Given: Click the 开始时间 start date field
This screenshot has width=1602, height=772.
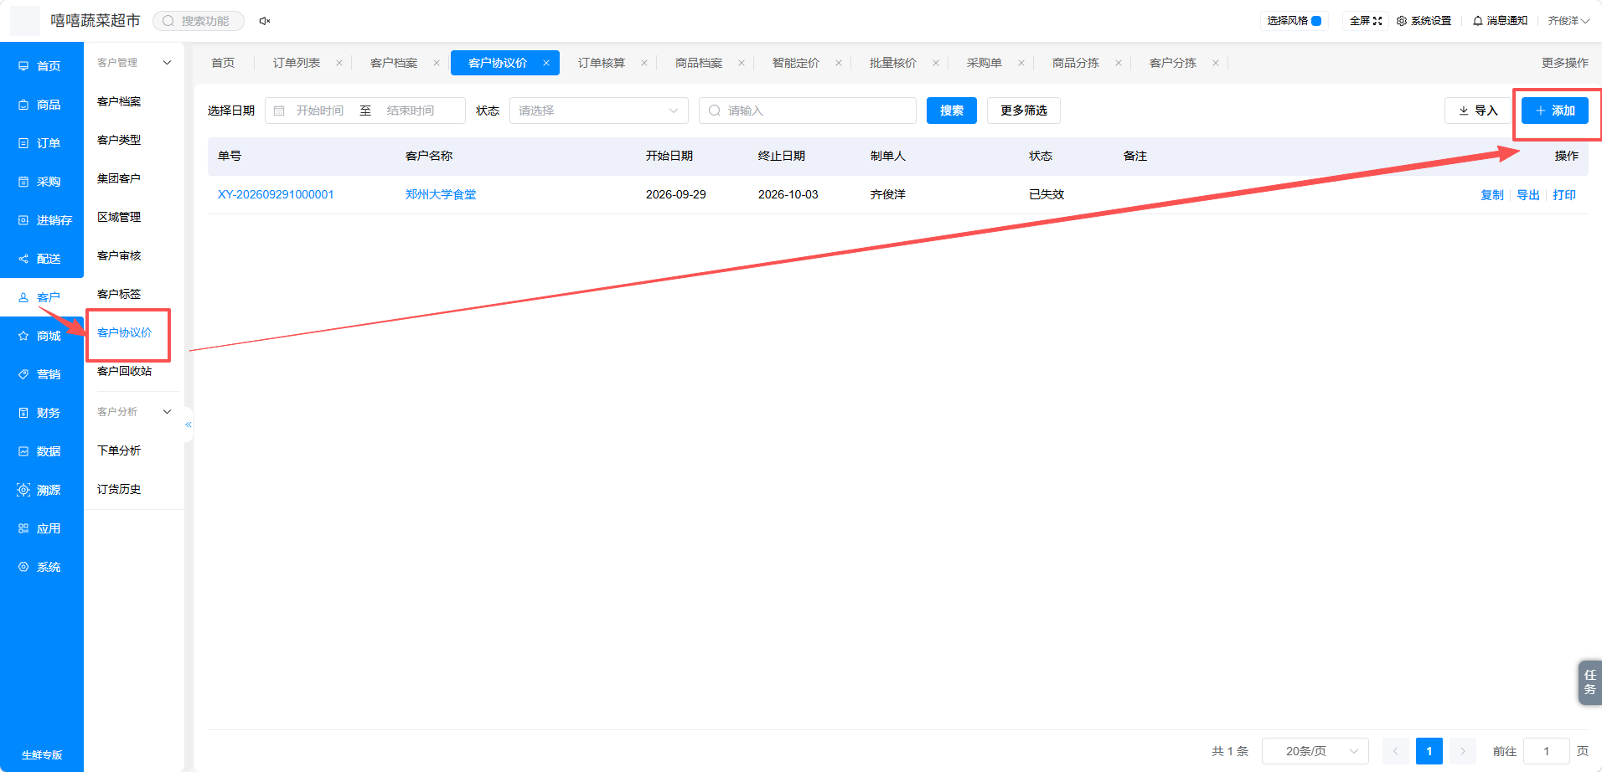Looking at the screenshot, I should pos(320,111).
